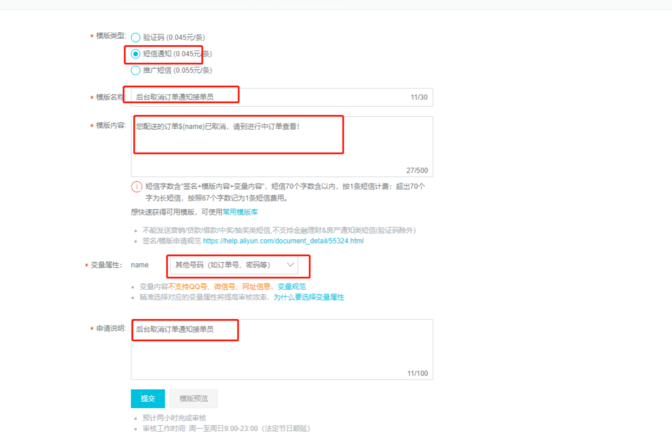Select the 验证码 template type radio button

pyautogui.click(x=136, y=38)
